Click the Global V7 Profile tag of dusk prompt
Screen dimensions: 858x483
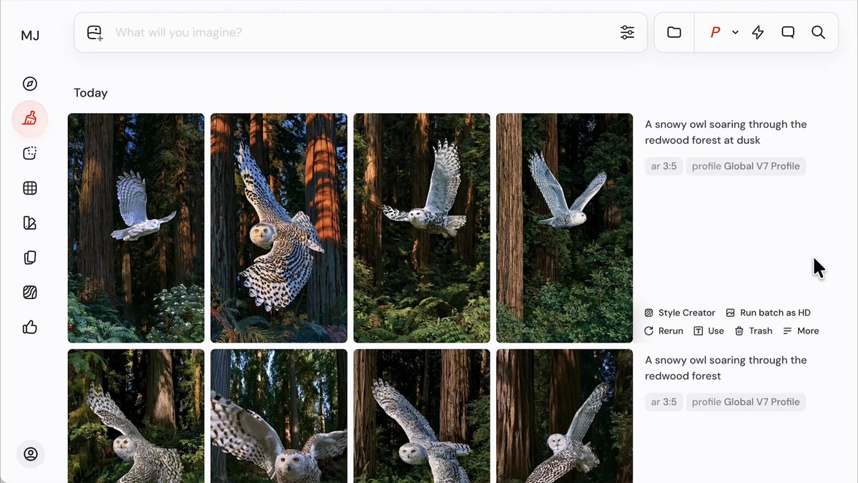(746, 166)
